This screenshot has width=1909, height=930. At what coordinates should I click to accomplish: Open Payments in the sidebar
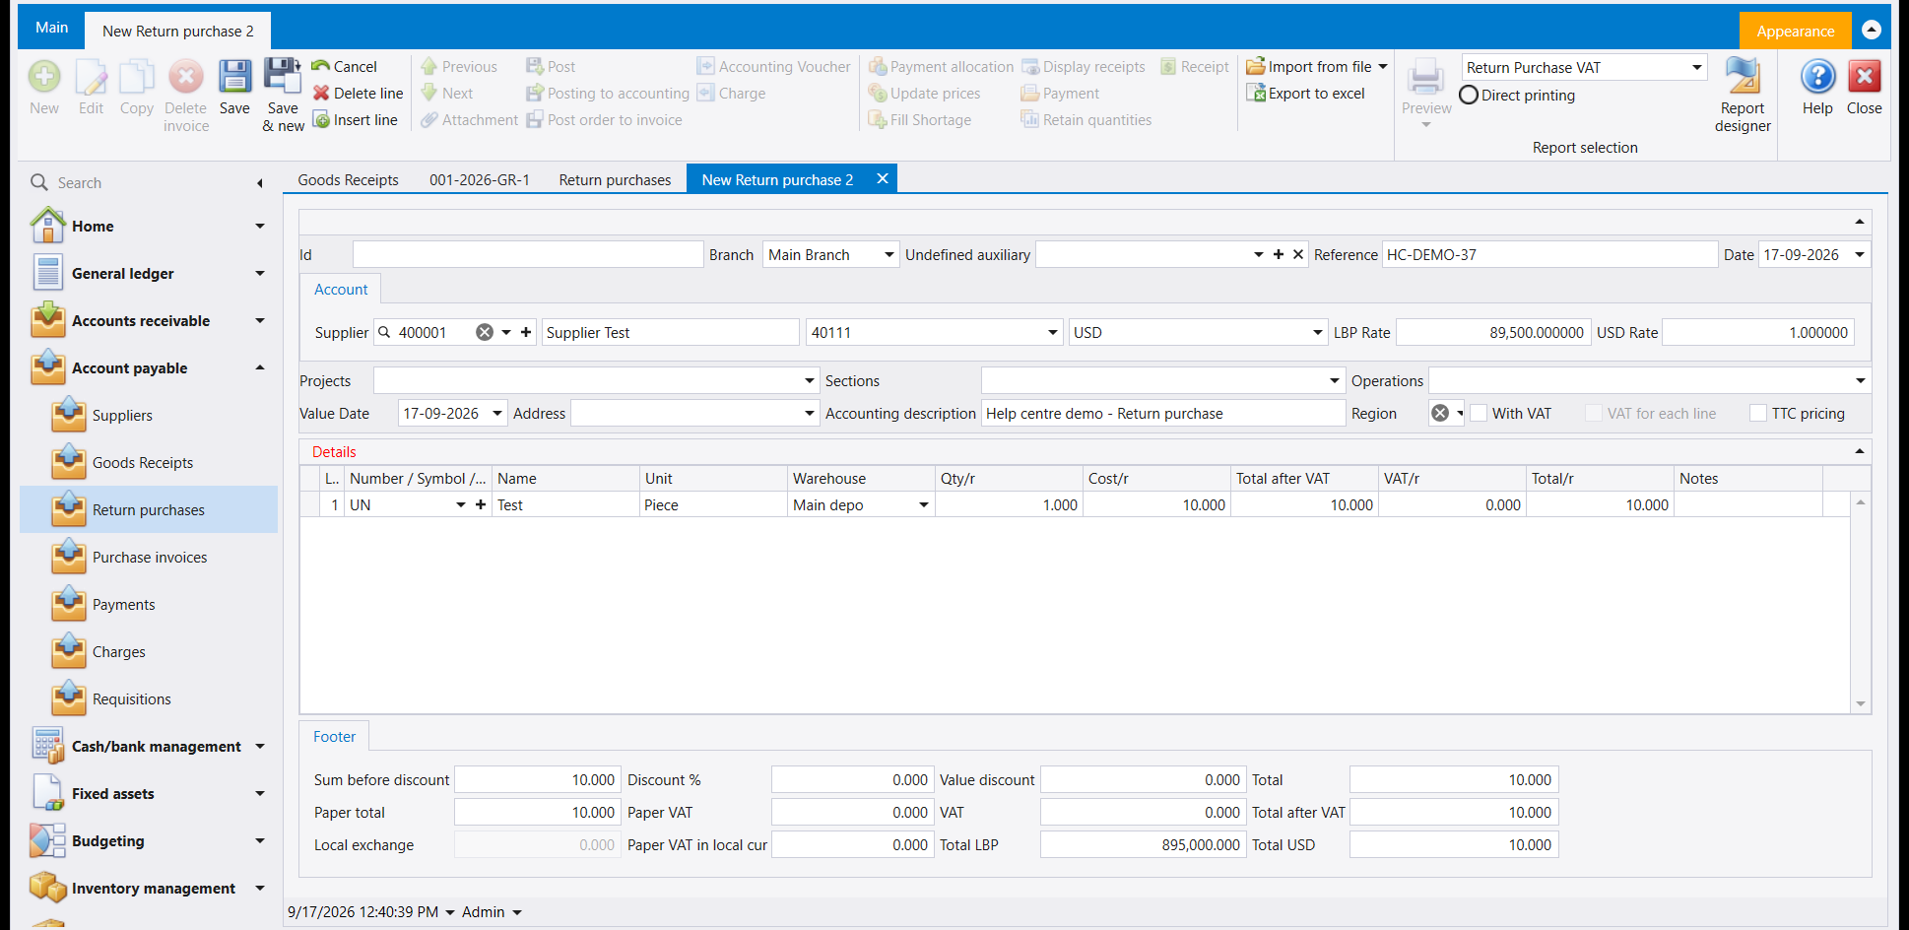click(x=123, y=605)
